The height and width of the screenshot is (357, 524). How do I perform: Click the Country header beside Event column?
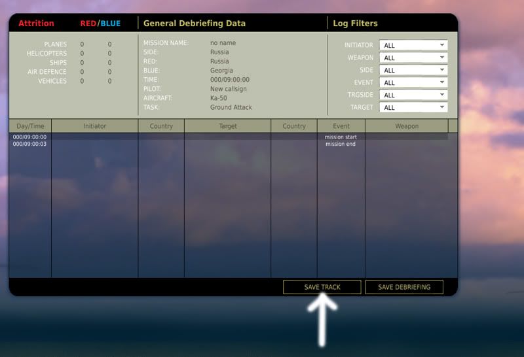(293, 126)
